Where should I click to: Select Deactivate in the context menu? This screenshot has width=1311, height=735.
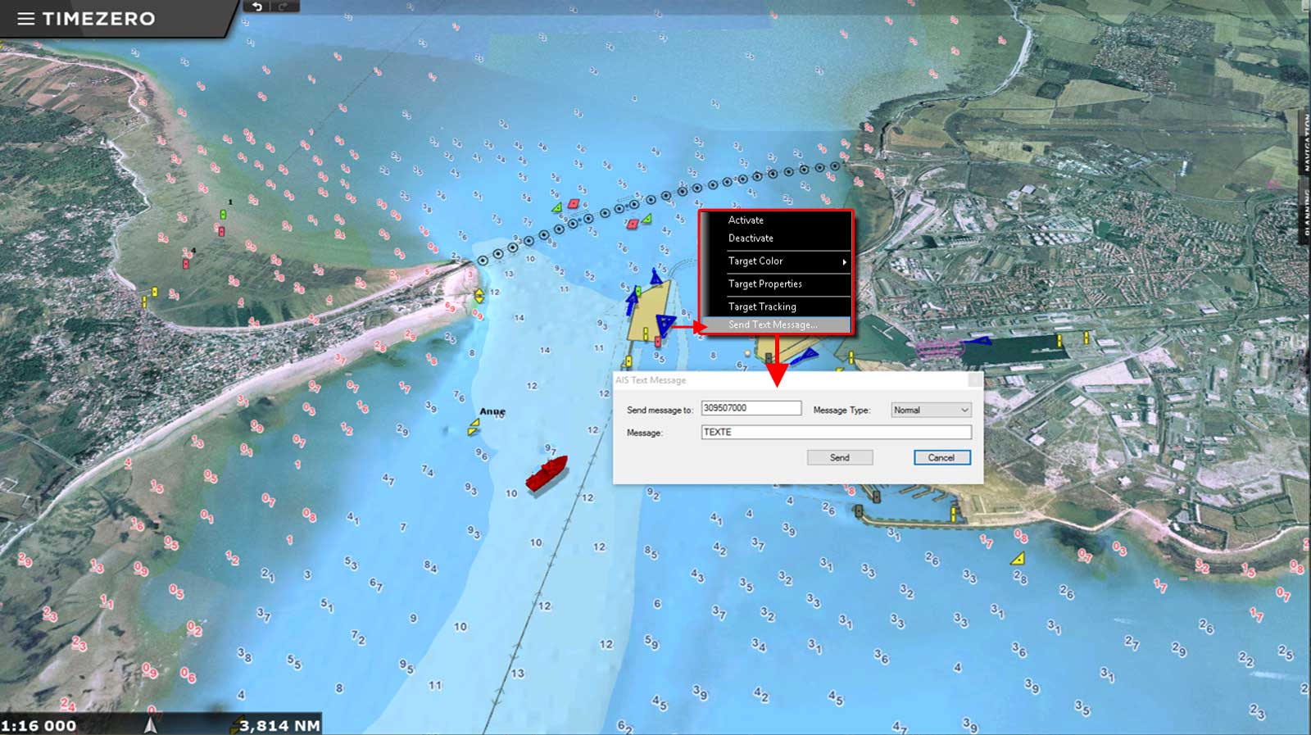751,238
